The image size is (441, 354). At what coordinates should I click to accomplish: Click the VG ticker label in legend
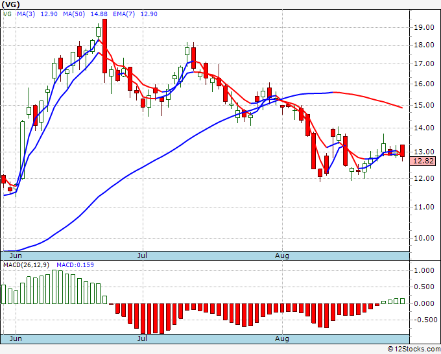click(8, 14)
